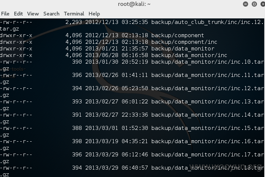This screenshot has height=177, width=265.
Task: Open the Edit menu
Action: tap(18, 14)
